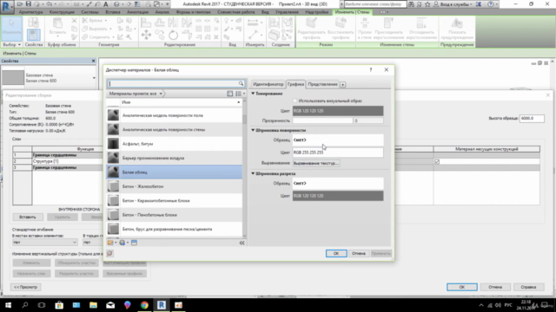The image size is (556, 312).
Task: Click the Выравнивание текстур... button
Action: click(316, 163)
